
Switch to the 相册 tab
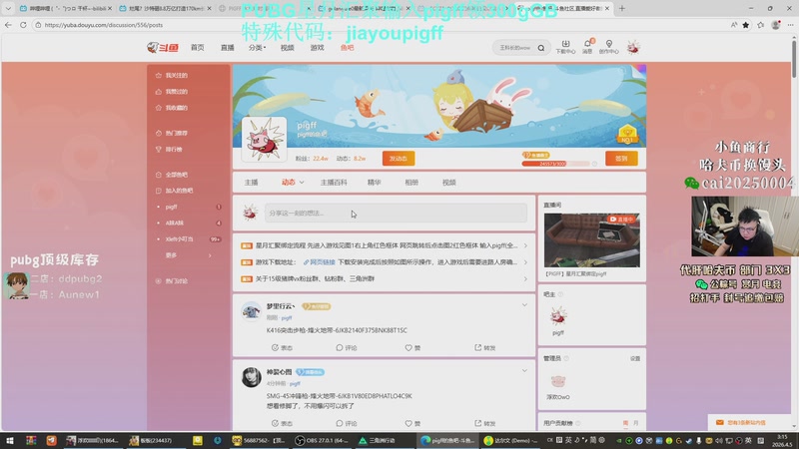tap(411, 183)
